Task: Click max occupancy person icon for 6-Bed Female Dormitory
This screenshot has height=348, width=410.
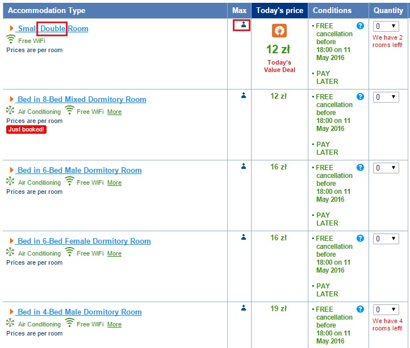Action: pyautogui.click(x=244, y=237)
